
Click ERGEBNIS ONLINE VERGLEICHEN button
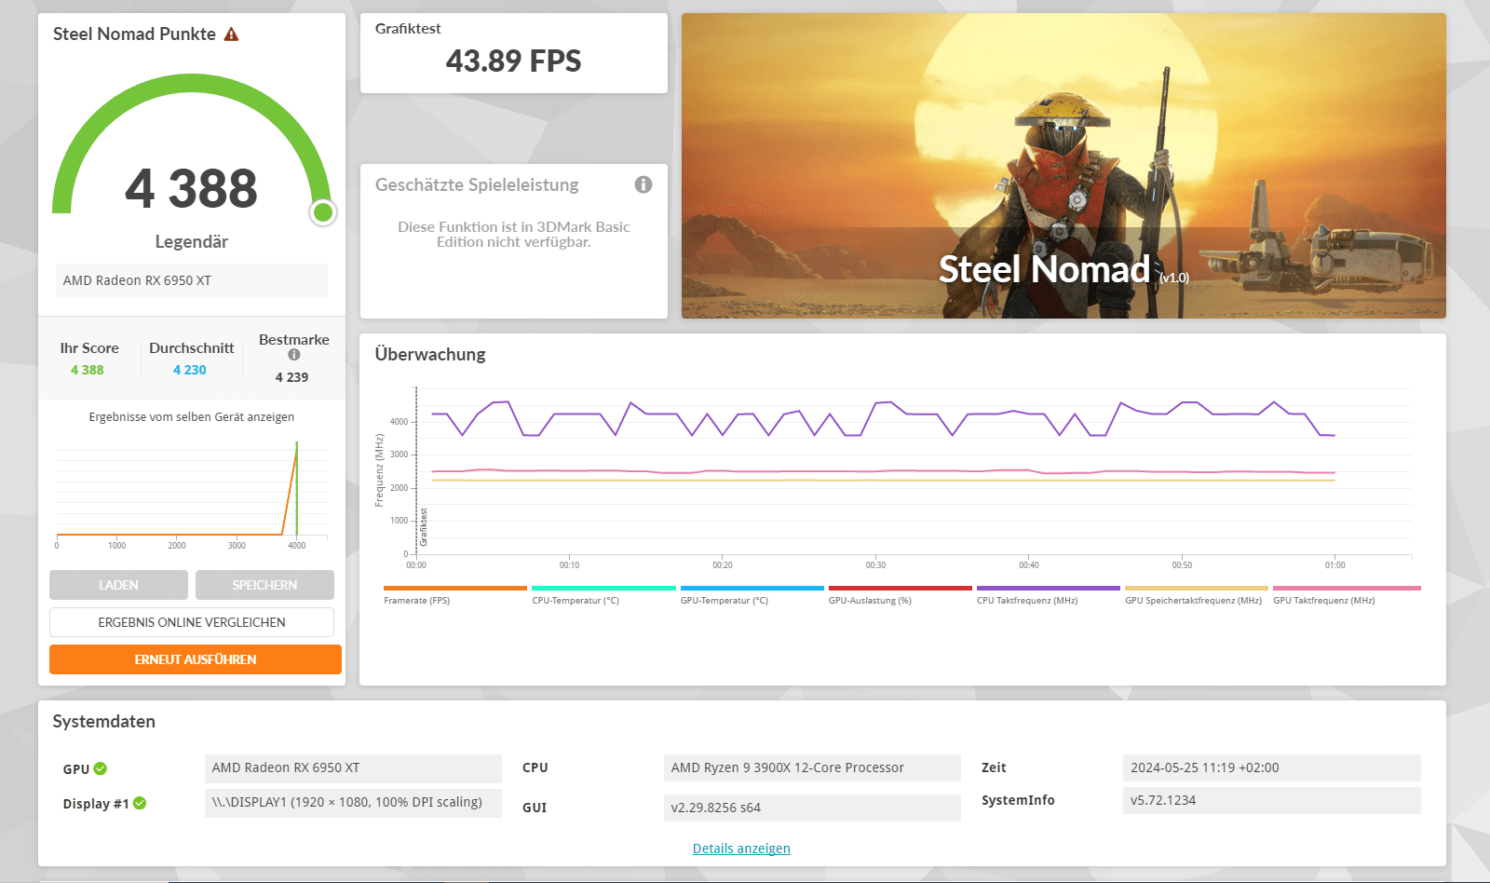(x=192, y=622)
